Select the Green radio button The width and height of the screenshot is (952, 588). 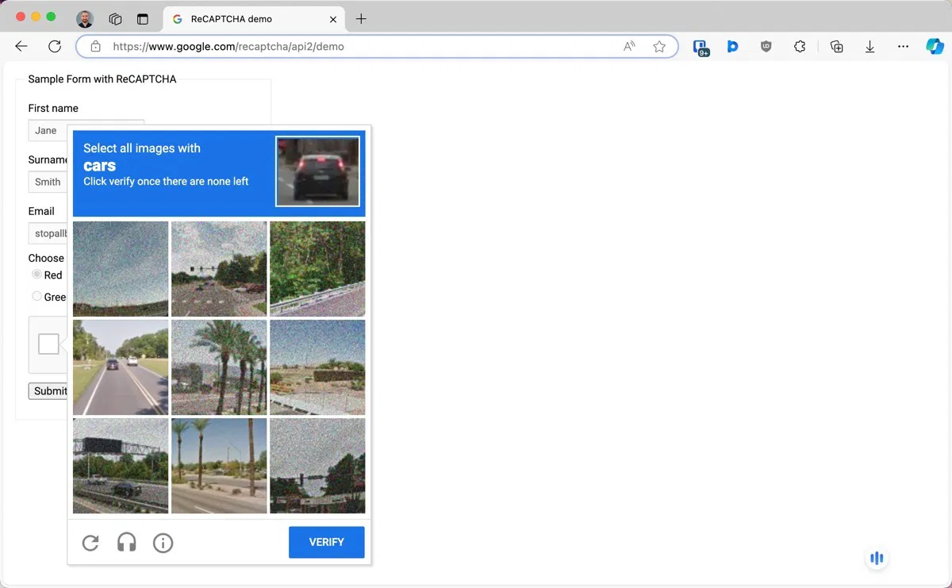pyautogui.click(x=36, y=296)
